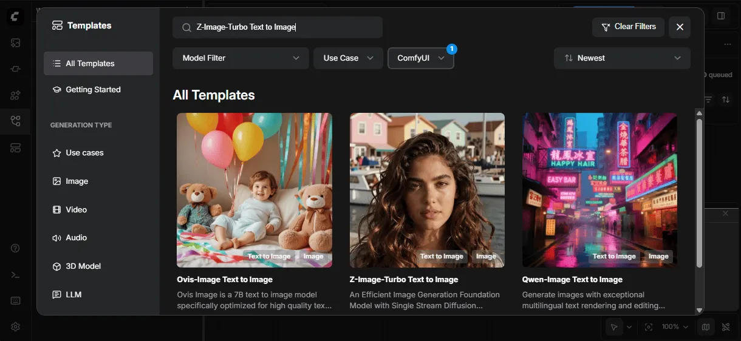Open the Help question mark icon in sidebar

pos(15,248)
